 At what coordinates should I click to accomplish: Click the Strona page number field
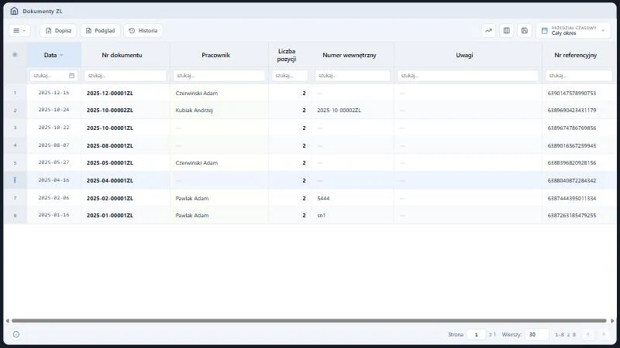476,334
